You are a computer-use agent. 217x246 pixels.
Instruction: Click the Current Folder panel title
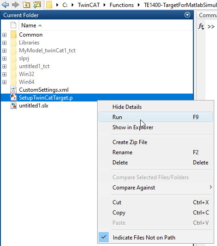click(x=21, y=15)
